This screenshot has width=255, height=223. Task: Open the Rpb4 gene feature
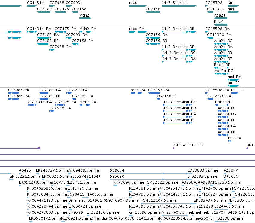(x=221, y=25)
